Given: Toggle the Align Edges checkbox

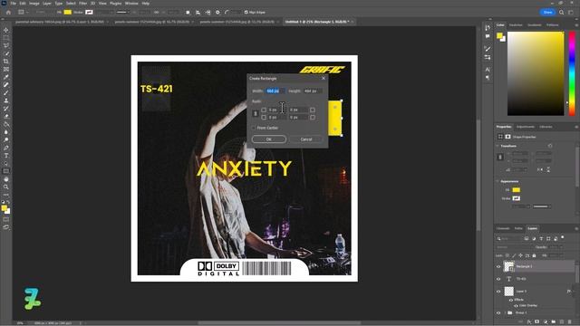Looking at the screenshot, I should click(246, 12).
